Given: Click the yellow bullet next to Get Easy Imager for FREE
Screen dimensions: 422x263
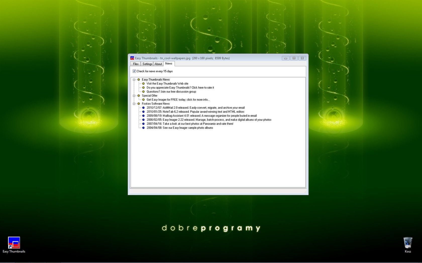Looking at the screenshot, I should pyautogui.click(x=143, y=100).
